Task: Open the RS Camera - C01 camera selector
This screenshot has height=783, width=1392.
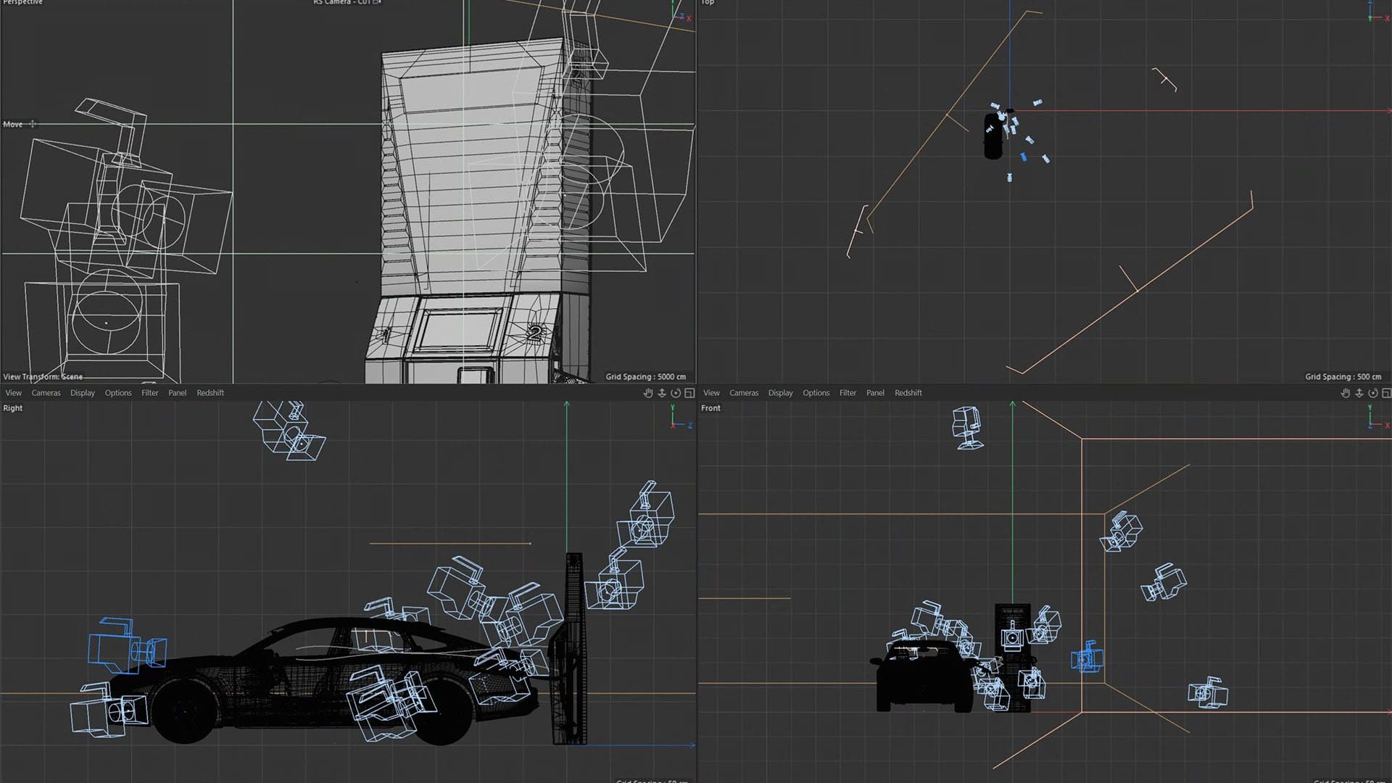Action: click(x=341, y=2)
